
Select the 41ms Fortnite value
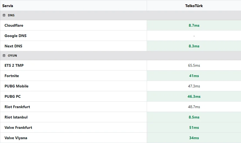tap(194, 76)
